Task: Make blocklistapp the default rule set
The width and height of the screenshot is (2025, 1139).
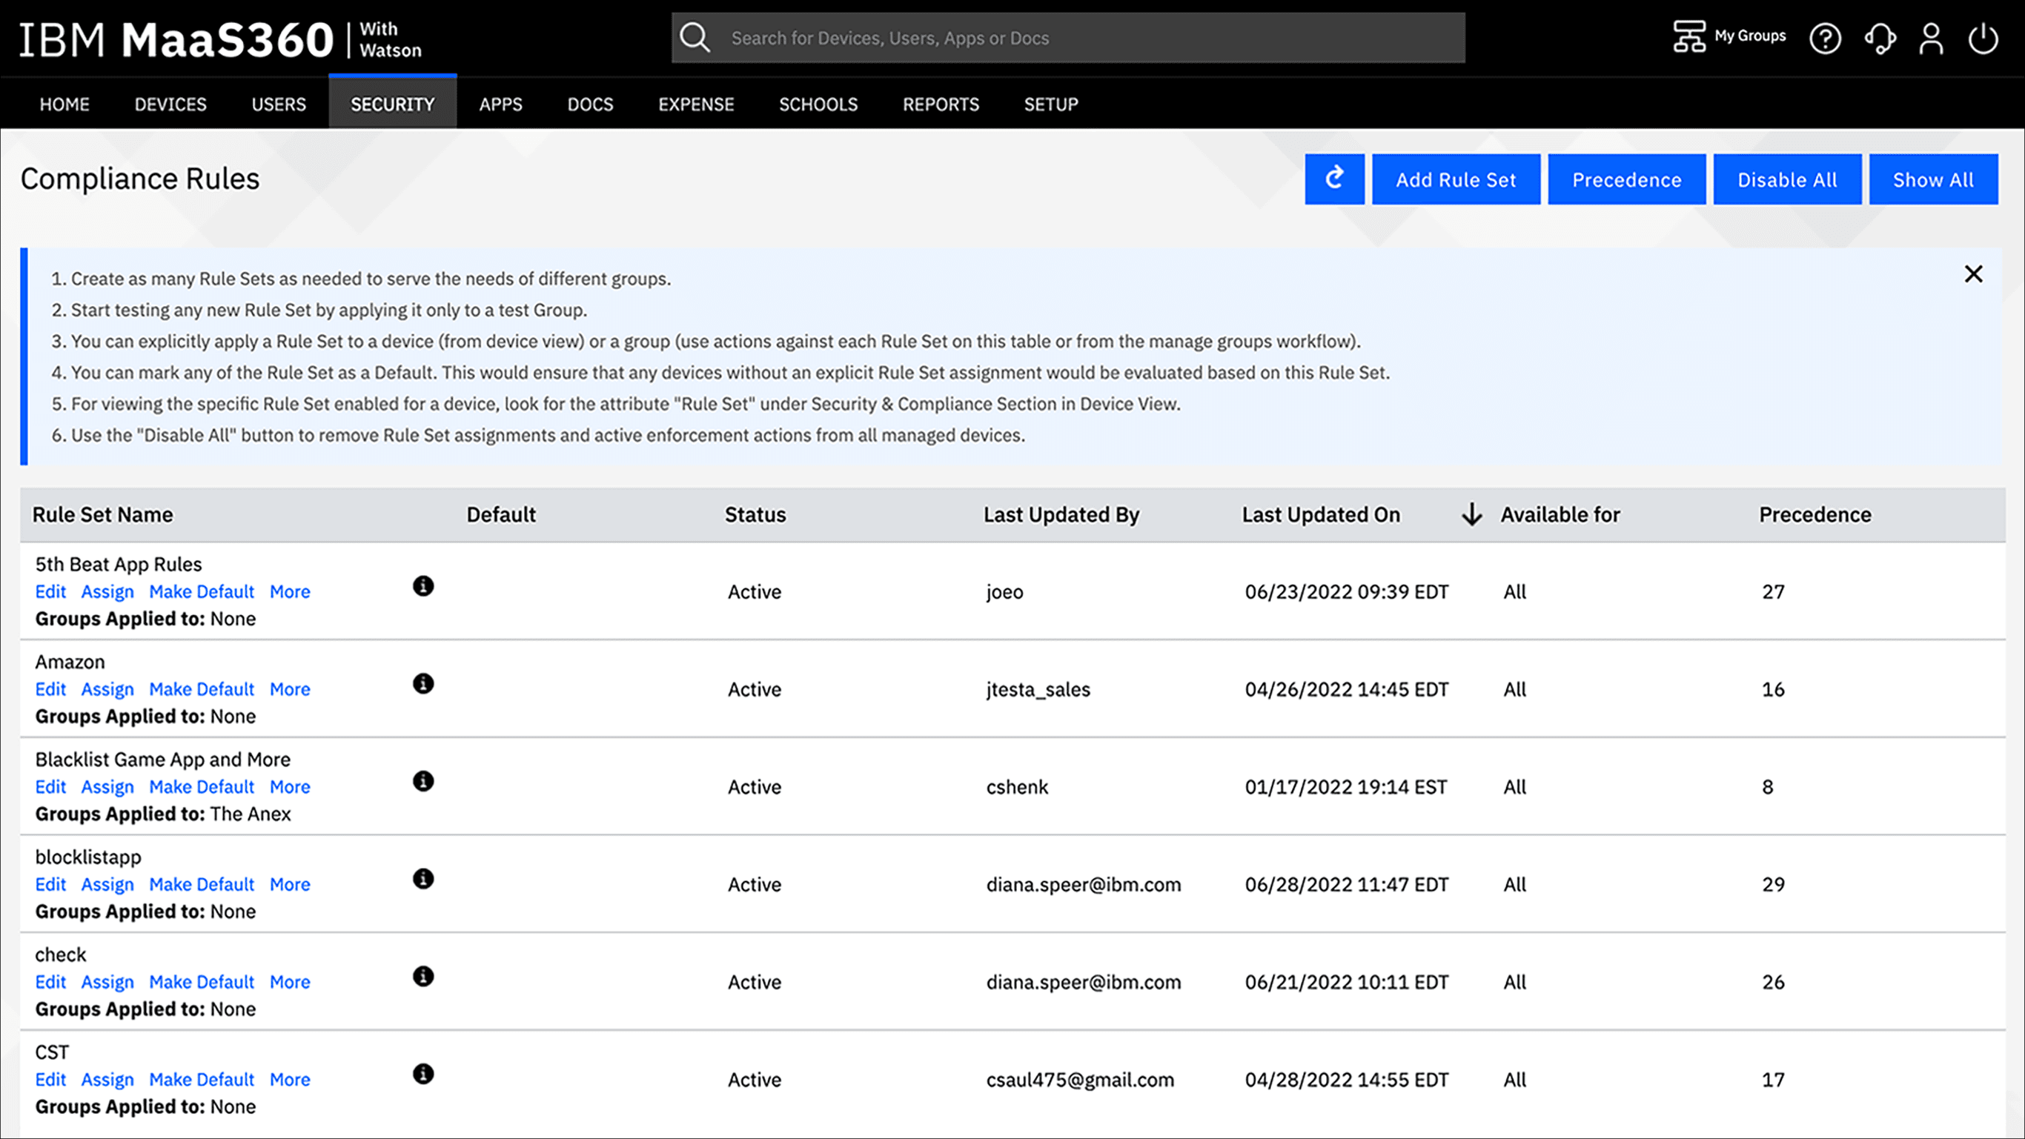Action: 202,884
